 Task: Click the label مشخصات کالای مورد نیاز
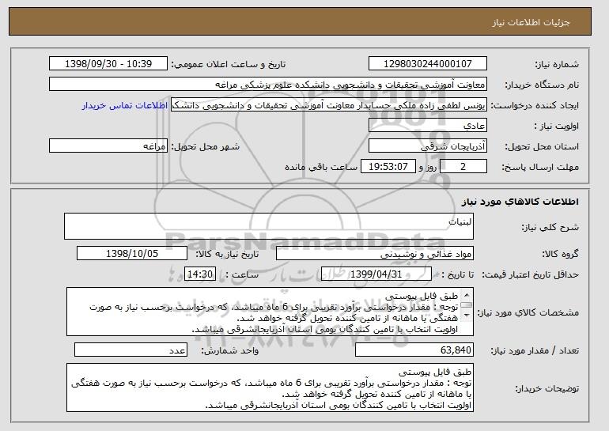(x=528, y=312)
